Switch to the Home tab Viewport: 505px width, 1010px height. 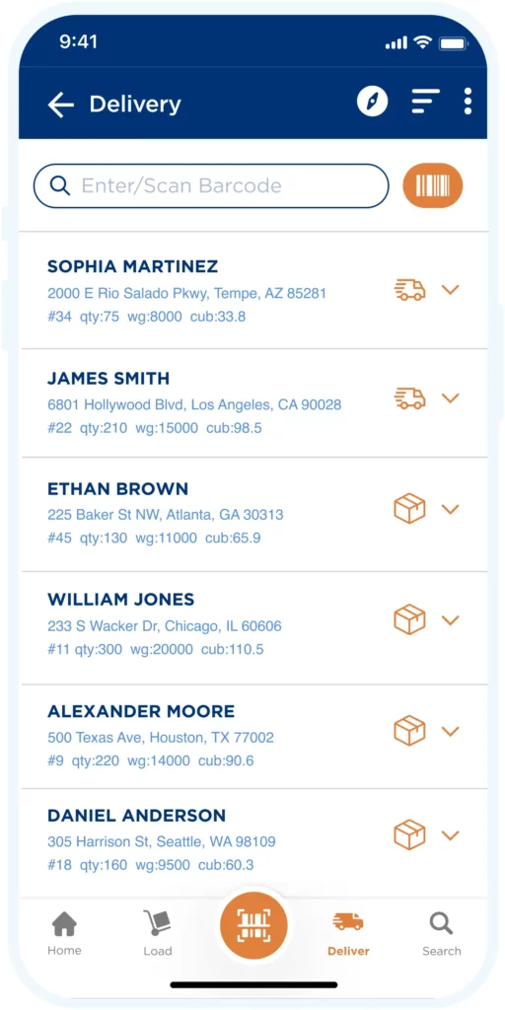point(64,933)
